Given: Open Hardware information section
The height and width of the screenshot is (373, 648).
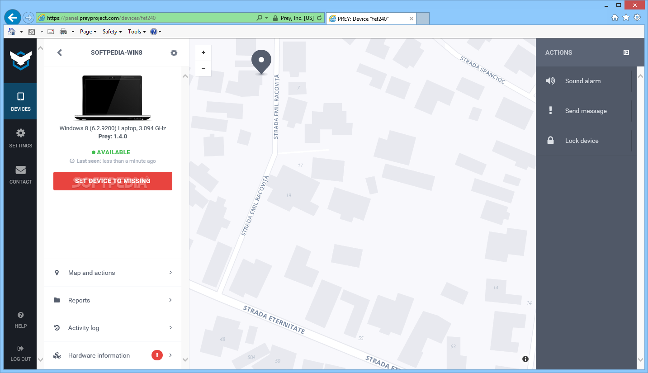Looking at the screenshot, I should 113,355.
